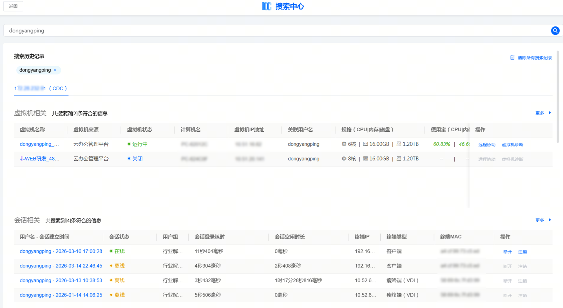The image size is (563, 308).
Task: Click 远程协助 for the running VM
Action: (x=487, y=145)
